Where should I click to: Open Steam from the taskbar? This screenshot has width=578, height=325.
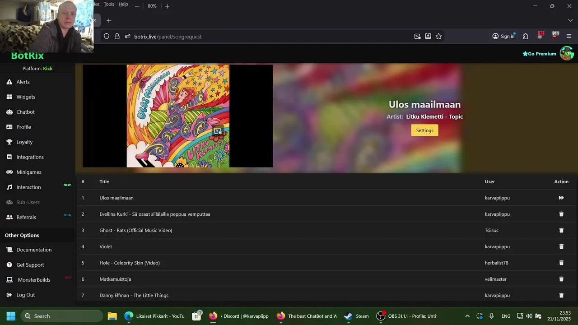pyautogui.click(x=356, y=316)
